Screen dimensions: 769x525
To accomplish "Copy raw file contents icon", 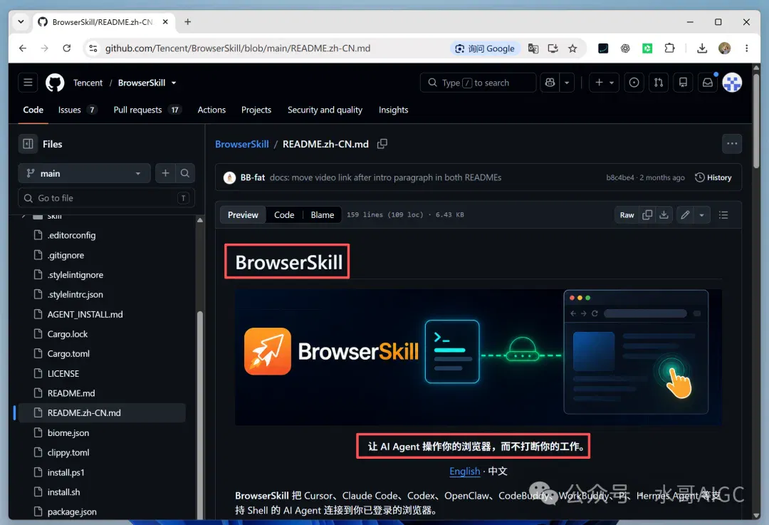I will pyautogui.click(x=647, y=215).
